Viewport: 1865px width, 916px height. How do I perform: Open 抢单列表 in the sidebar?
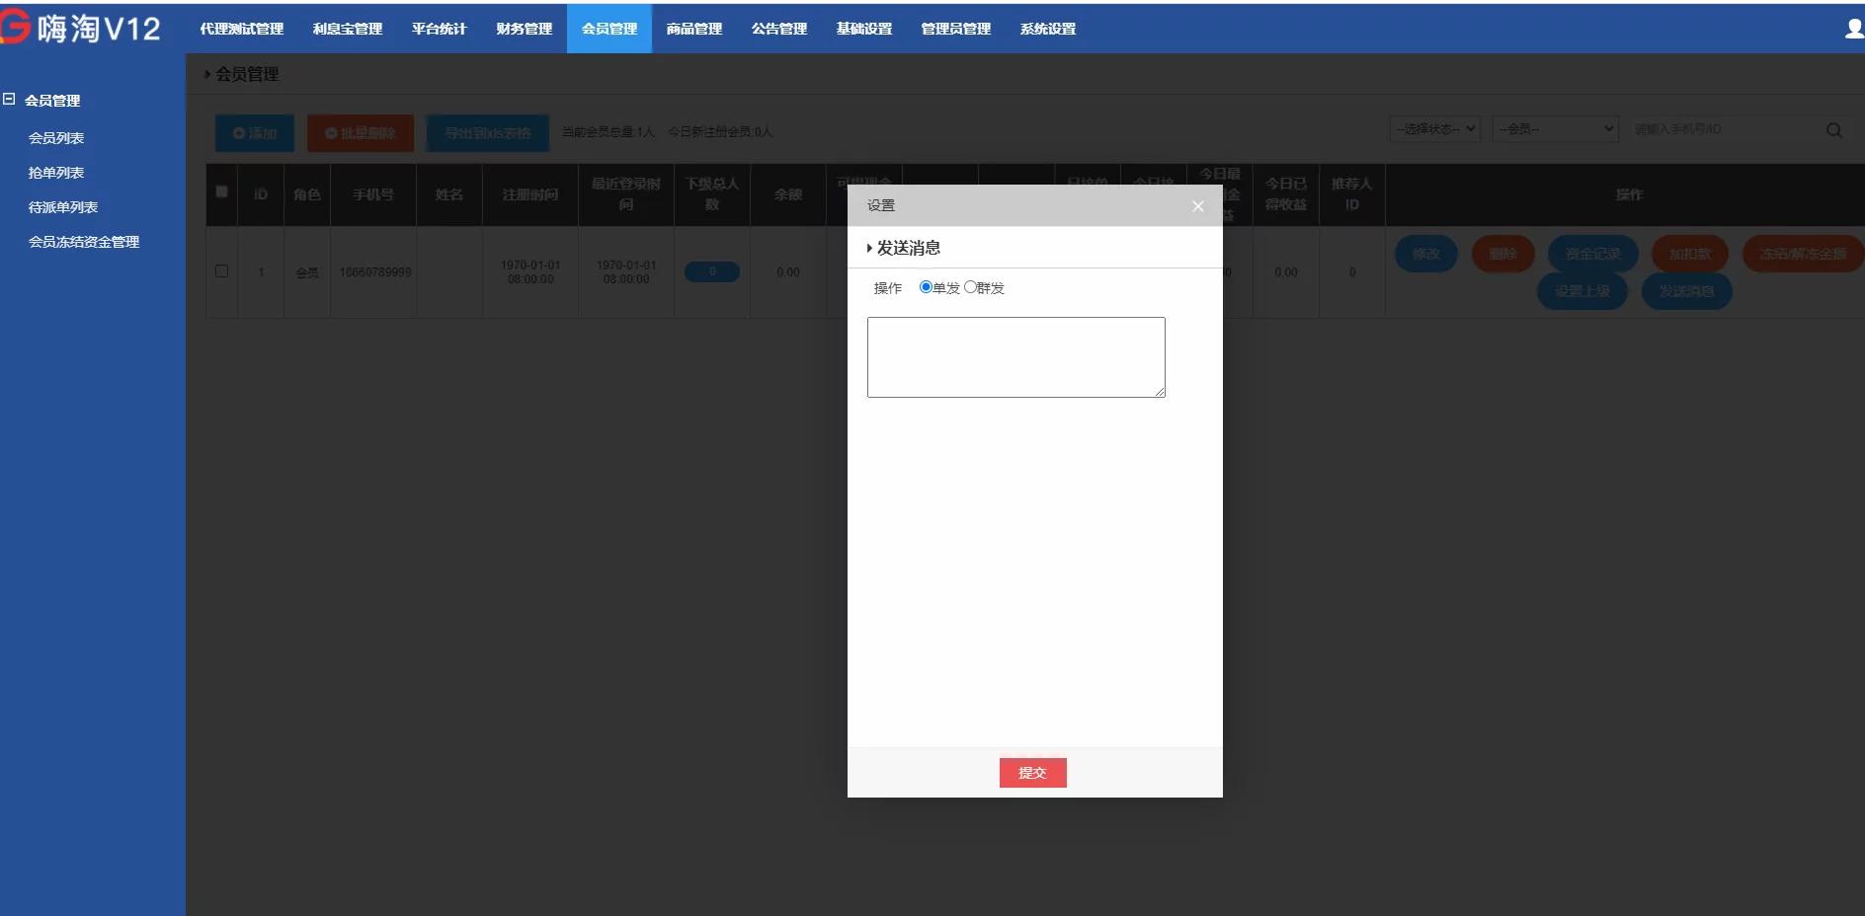click(x=56, y=173)
